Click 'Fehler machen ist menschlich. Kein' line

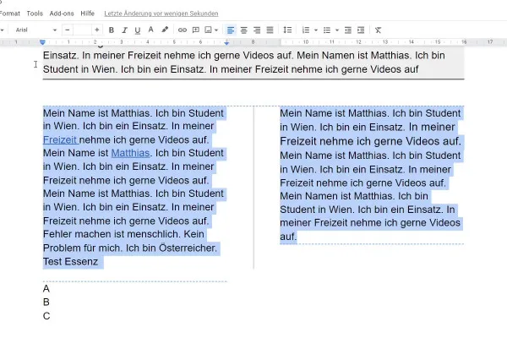[123, 234]
